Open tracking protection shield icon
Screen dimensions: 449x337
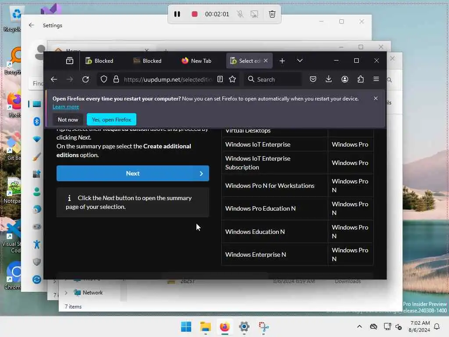pyautogui.click(x=104, y=79)
